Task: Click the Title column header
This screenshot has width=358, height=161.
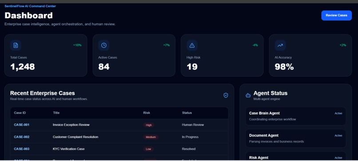Action: (x=56, y=113)
